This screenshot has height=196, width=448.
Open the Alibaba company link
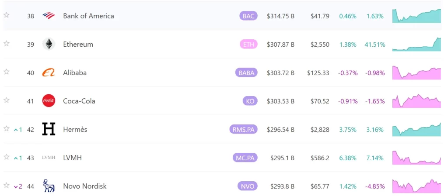click(75, 72)
